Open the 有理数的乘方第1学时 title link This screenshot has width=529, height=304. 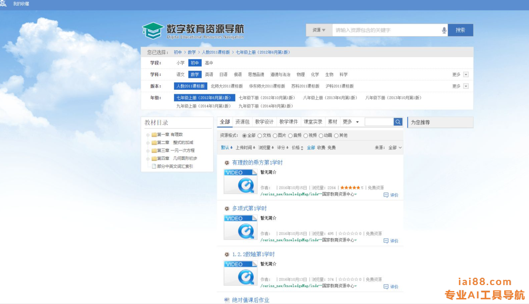click(257, 163)
